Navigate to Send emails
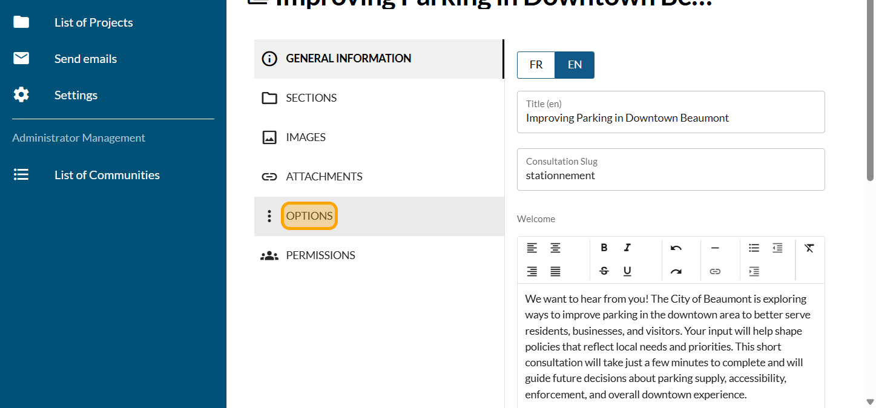876x408 pixels. [x=85, y=59]
